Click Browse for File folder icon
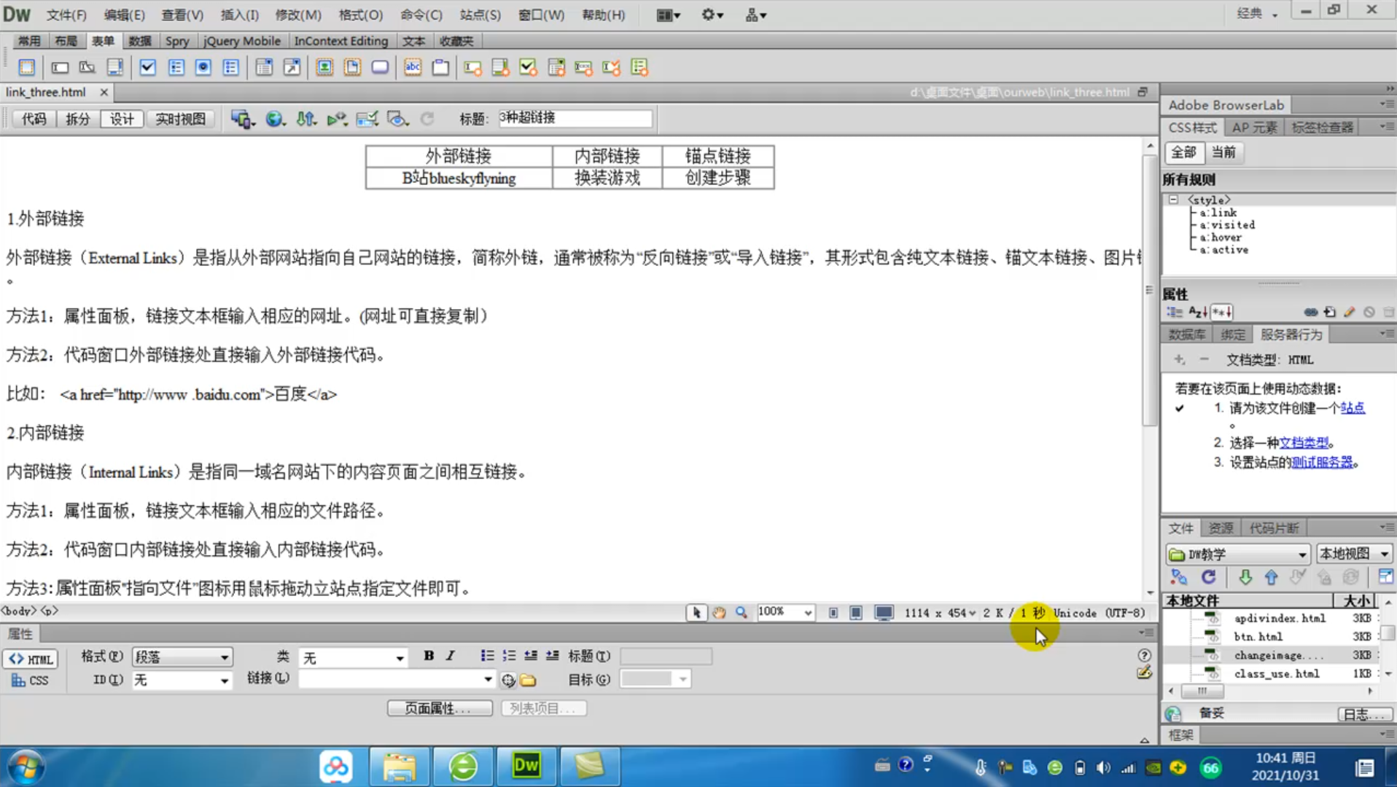The width and height of the screenshot is (1397, 787). tap(529, 680)
